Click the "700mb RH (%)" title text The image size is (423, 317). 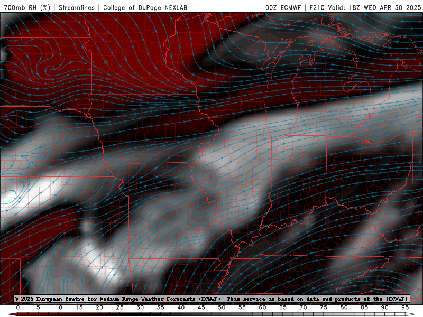coord(27,7)
